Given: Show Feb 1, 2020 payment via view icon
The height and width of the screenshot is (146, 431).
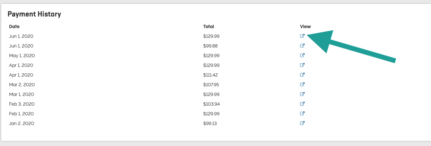Looking at the screenshot, I should [x=302, y=114].
